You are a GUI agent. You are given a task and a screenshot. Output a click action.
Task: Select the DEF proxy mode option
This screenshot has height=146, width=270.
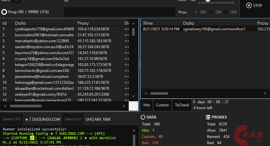(196, 12)
